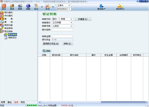Click the 退出 exit icon in toolbar
The height and width of the screenshot is (107, 149).
click(4, 7)
